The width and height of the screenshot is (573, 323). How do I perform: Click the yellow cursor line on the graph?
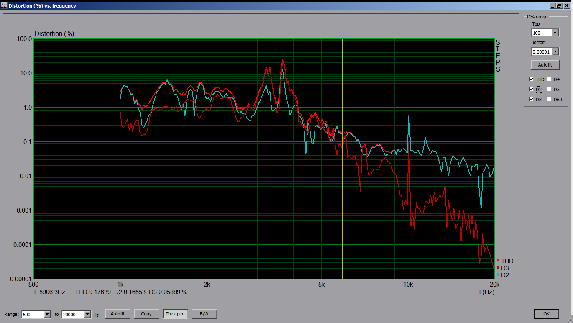coord(343,159)
